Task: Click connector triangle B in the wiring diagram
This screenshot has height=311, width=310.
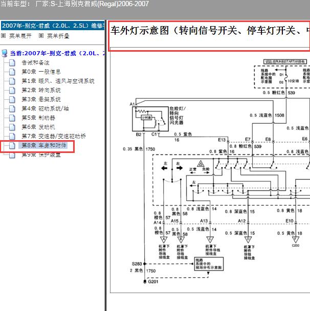Action: pyautogui.click(x=181, y=239)
